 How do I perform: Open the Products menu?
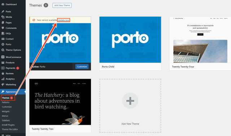click(x=10, y=63)
